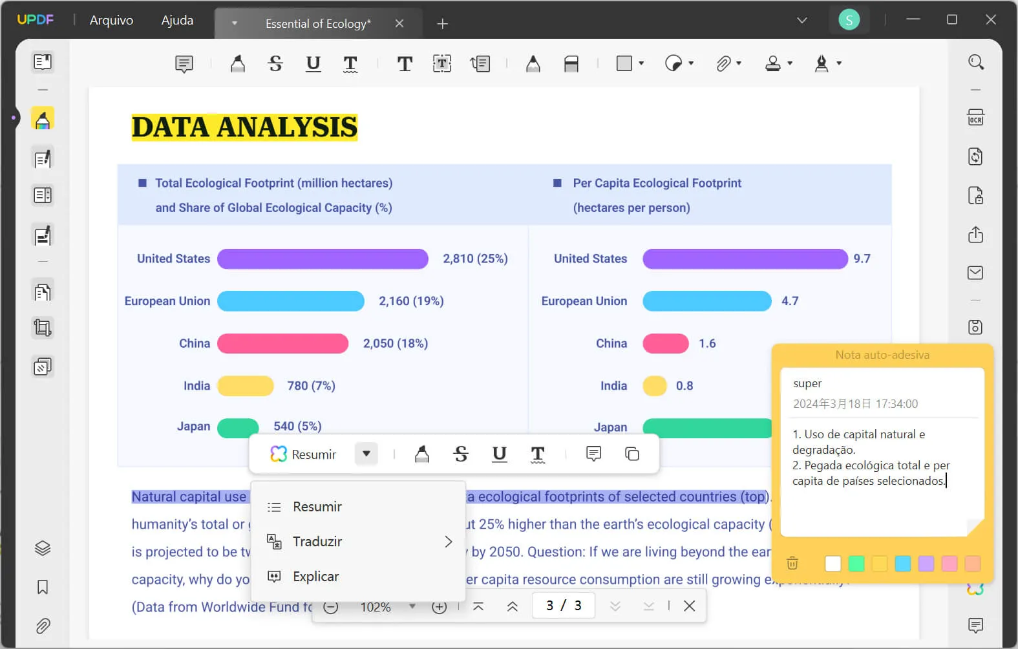Open Convert PDF icon in right sidebar
The height and width of the screenshot is (649, 1018).
point(976,156)
